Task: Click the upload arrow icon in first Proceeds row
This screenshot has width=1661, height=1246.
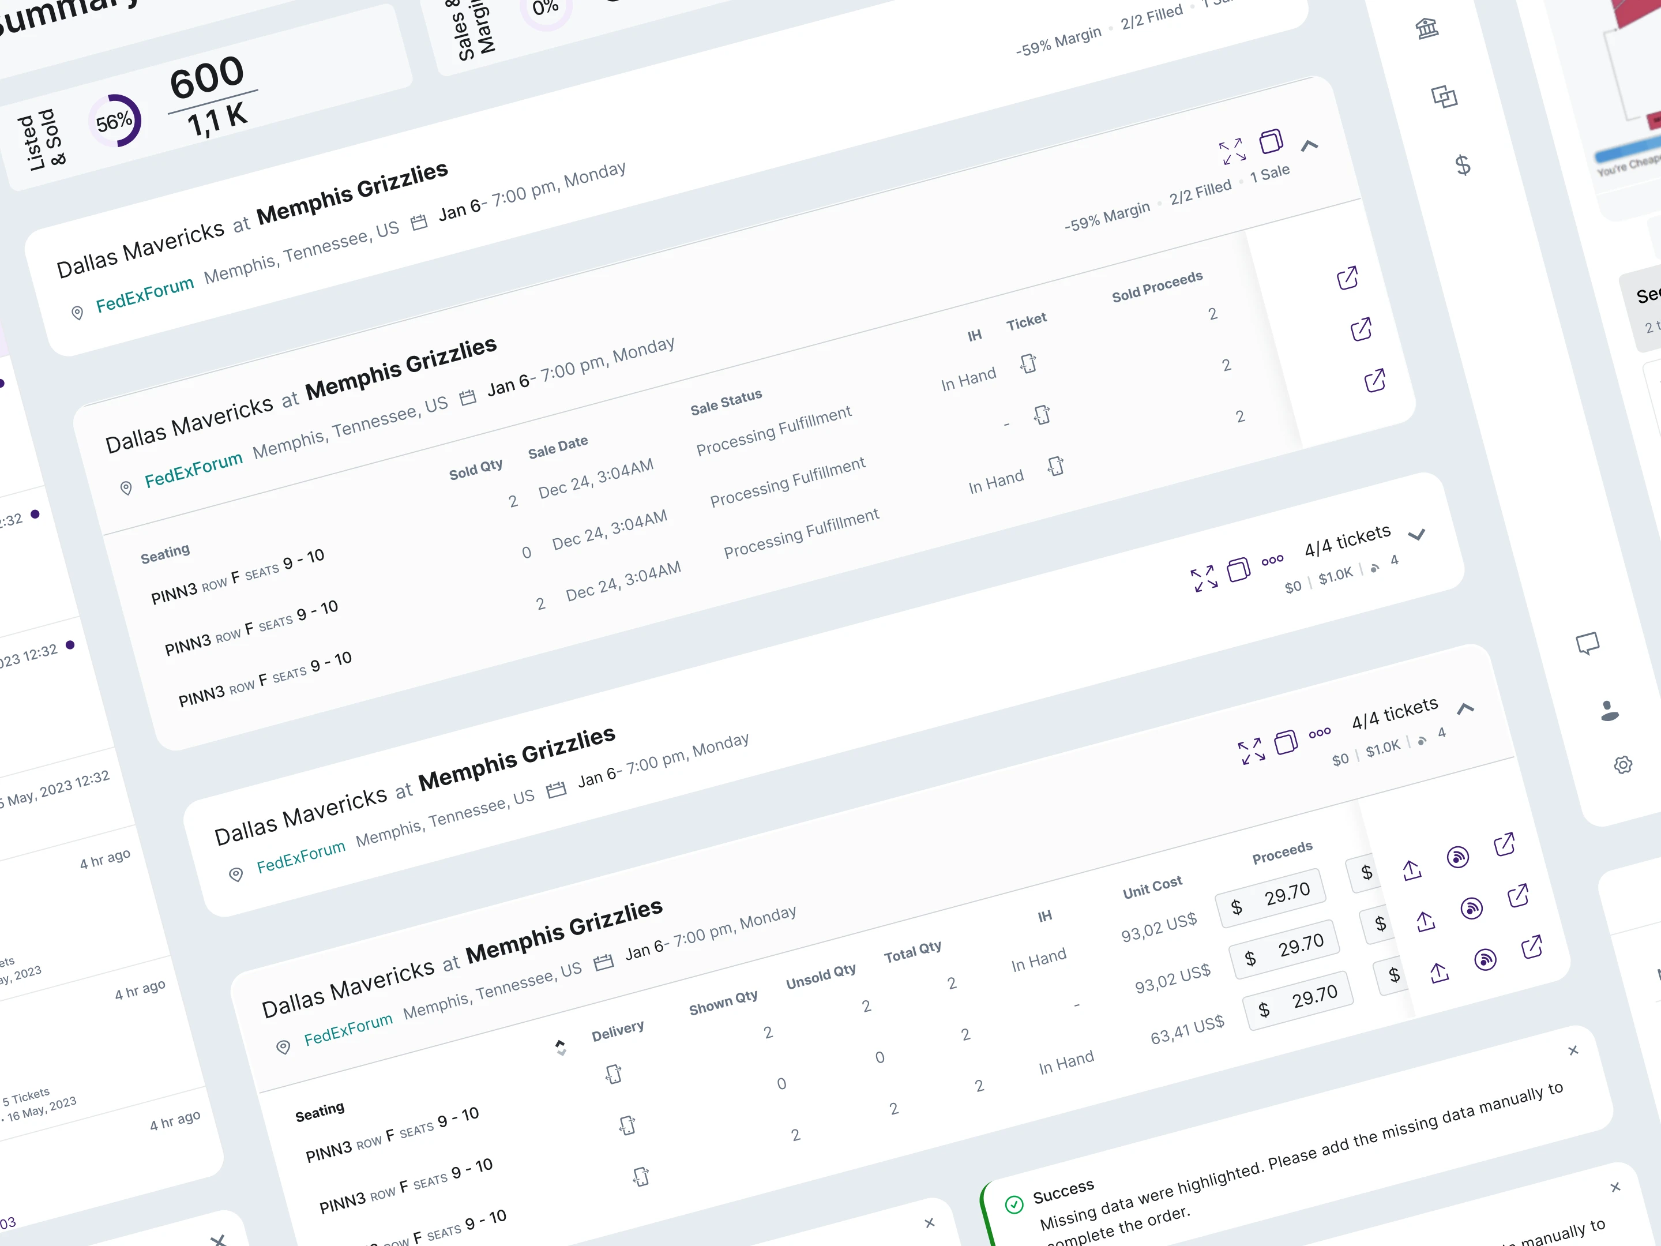Action: click(x=1412, y=870)
